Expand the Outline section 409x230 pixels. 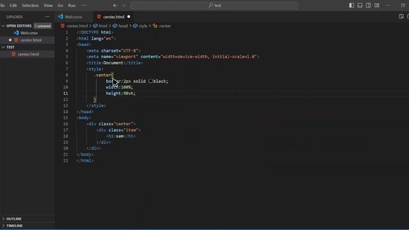point(14,218)
